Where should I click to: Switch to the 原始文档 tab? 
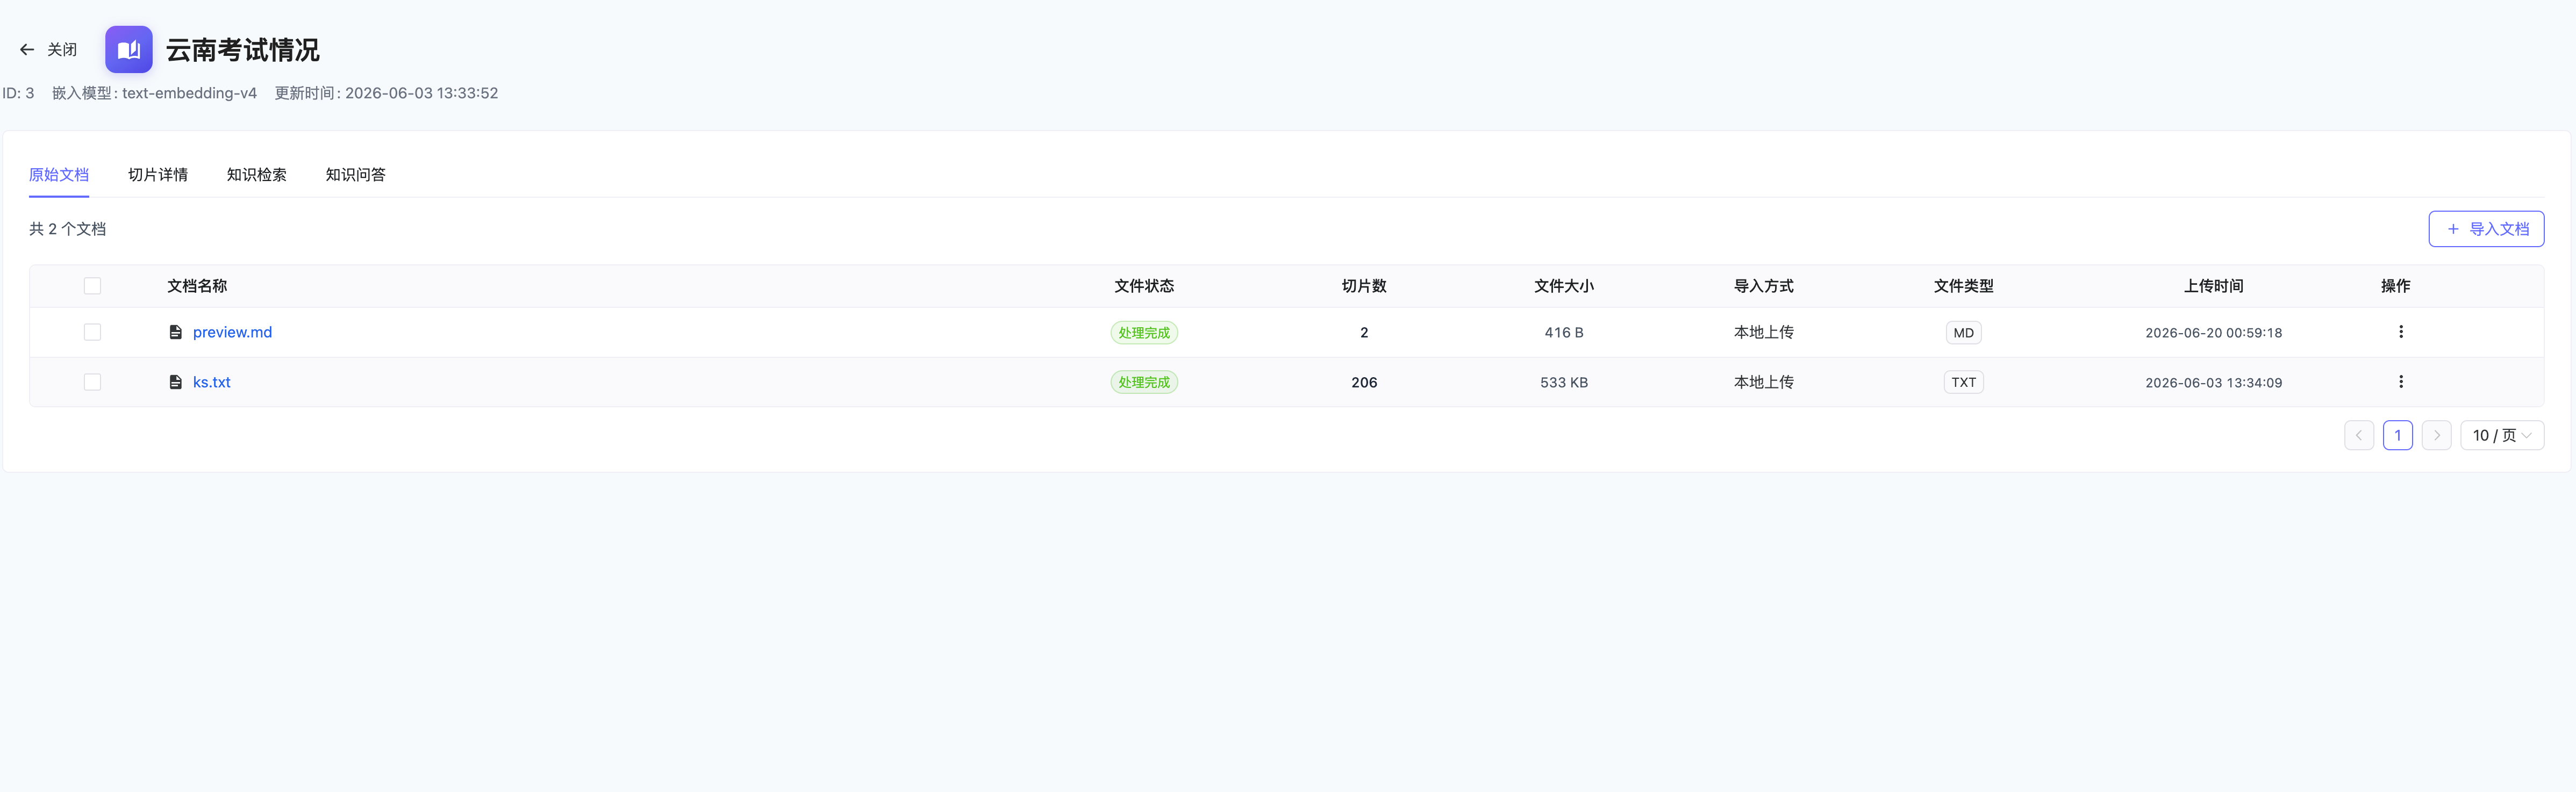click(59, 175)
